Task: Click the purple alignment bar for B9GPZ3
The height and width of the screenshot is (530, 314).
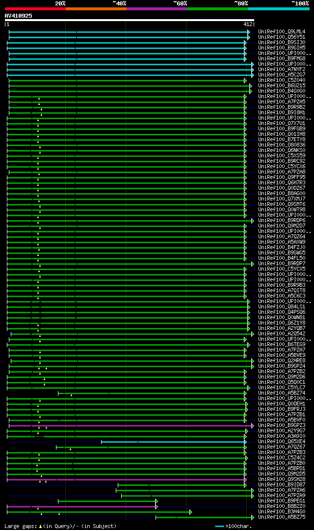Action: coord(131,426)
